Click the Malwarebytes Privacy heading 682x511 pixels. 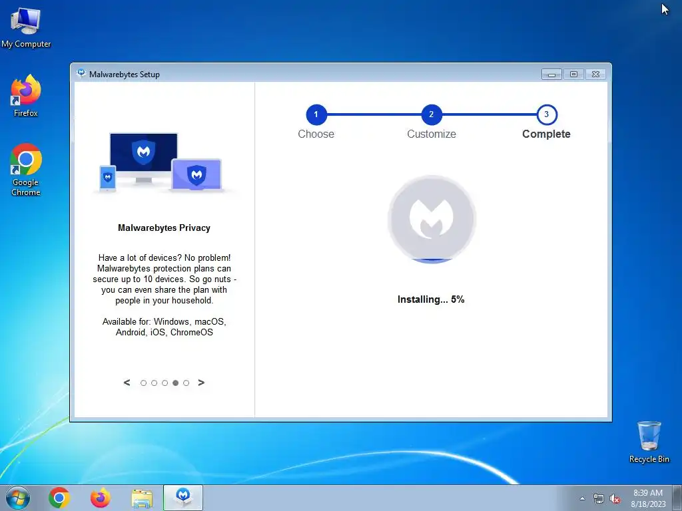pyautogui.click(x=164, y=228)
